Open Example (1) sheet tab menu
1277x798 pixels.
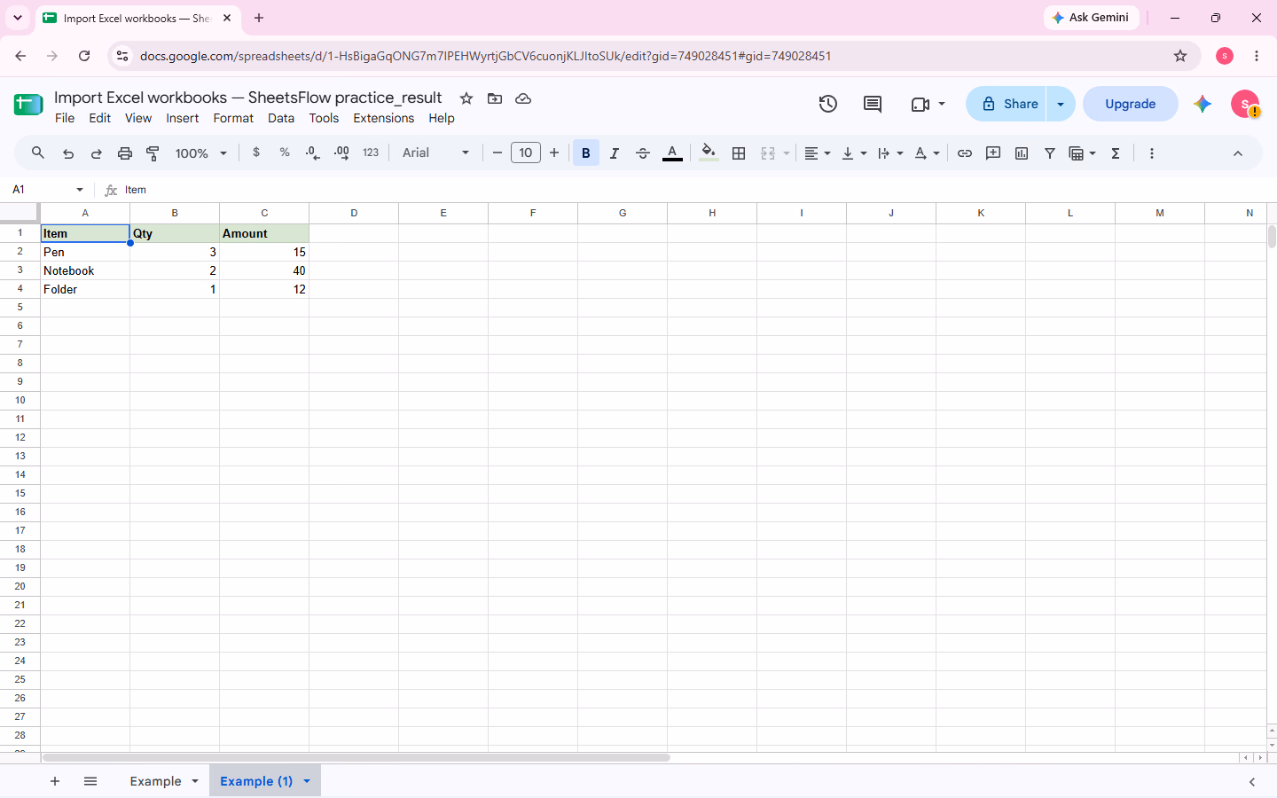pyautogui.click(x=307, y=781)
